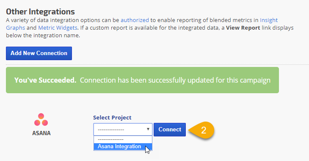Expand the Select Project dropdown arrow
Image resolution: width=309 pixels, height=161 pixels.
point(148,129)
